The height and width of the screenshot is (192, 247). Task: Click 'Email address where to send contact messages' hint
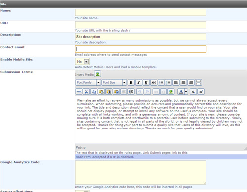(111, 55)
